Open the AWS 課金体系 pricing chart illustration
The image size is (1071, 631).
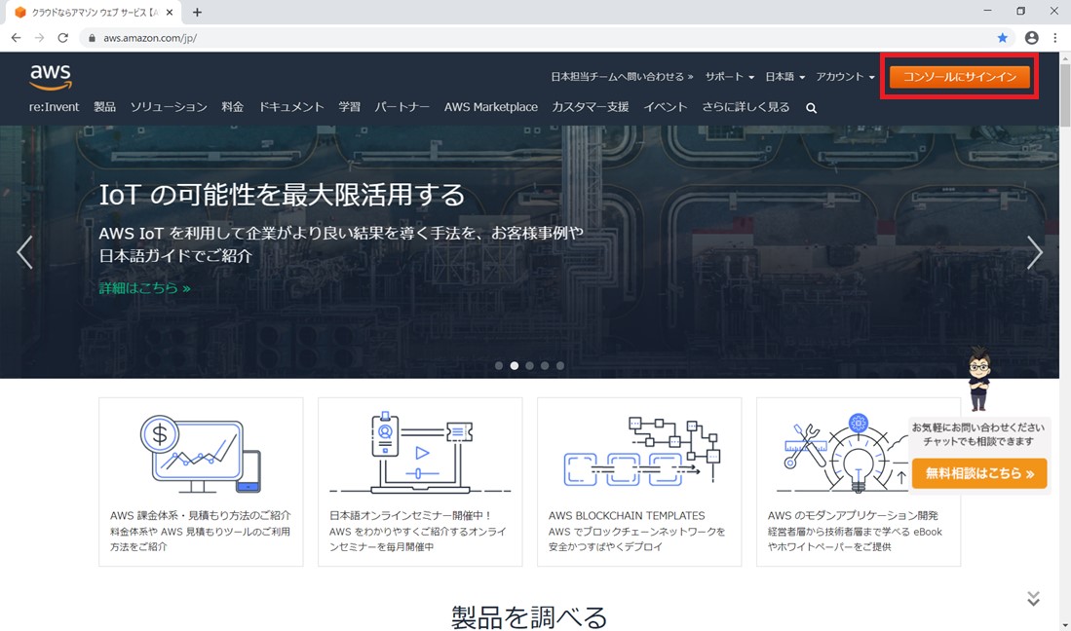coord(201,454)
